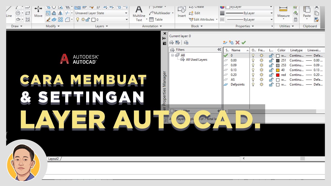Click the Paste tool
The image size is (331, 186).
tap(307, 12)
